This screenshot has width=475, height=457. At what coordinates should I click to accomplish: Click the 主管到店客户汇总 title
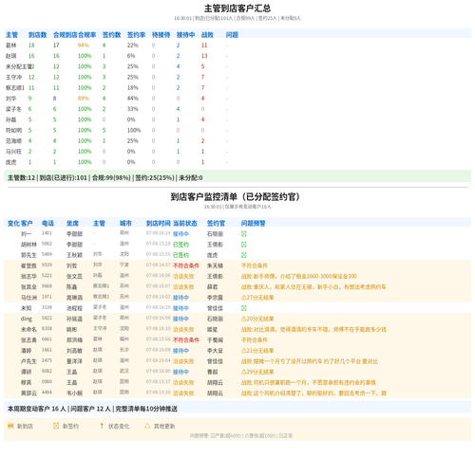coord(237,9)
